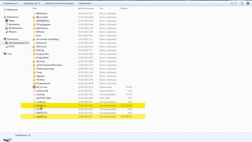The image size is (252, 142).
Task: Click the Избранное star icon
Action: pyautogui.click(x=5, y=9)
